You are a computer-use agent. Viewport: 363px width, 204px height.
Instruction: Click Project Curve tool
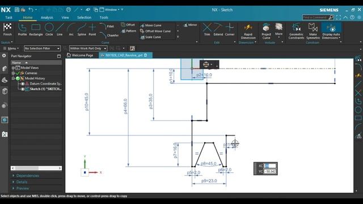(x=266, y=31)
